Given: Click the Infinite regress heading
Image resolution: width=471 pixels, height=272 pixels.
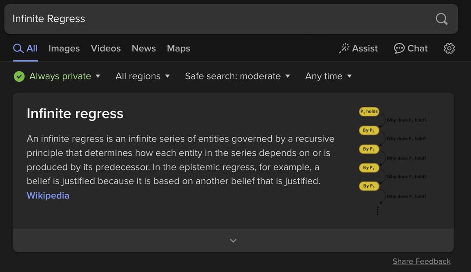Looking at the screenshot, I should (x=75, y=114).
